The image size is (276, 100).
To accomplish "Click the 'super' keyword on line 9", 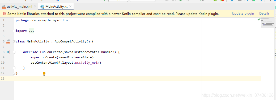I will click(35, 57).
